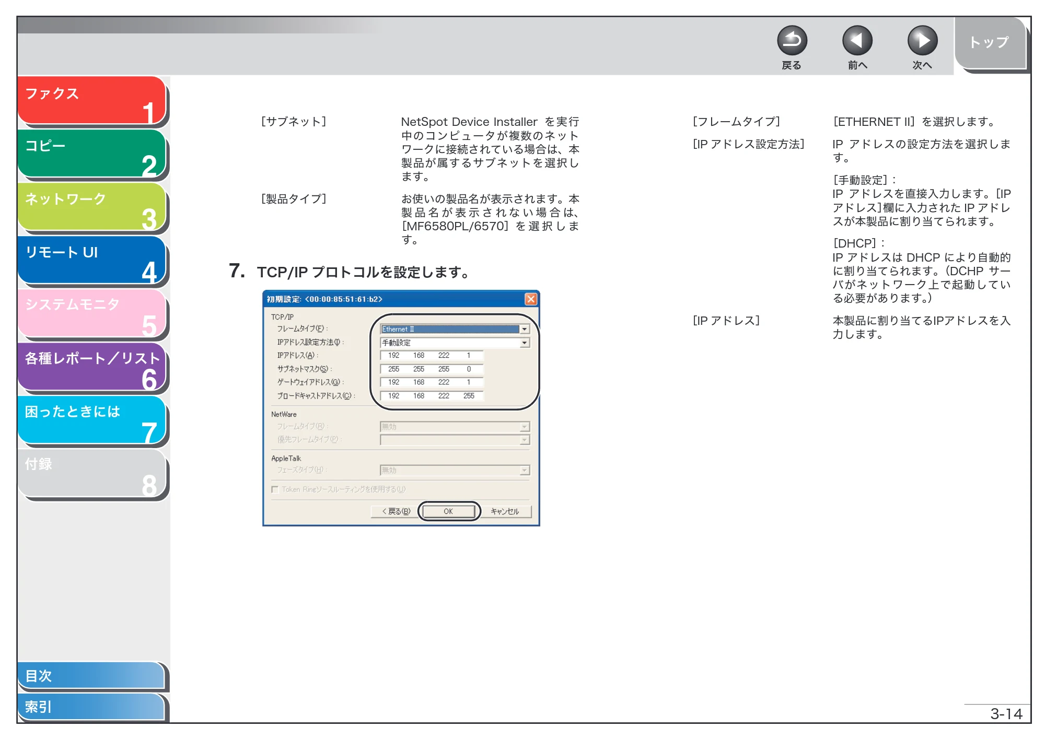Image resolution: width=1045 pixels, height=739 pixels.
Task: Confirm settings with the OK button
Action: 448,511
